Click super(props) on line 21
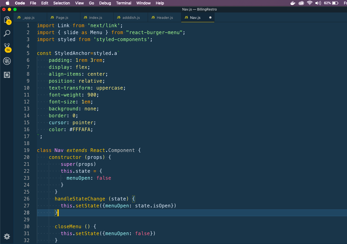Viewport: 347px width, 244px height. coord(78,164)
